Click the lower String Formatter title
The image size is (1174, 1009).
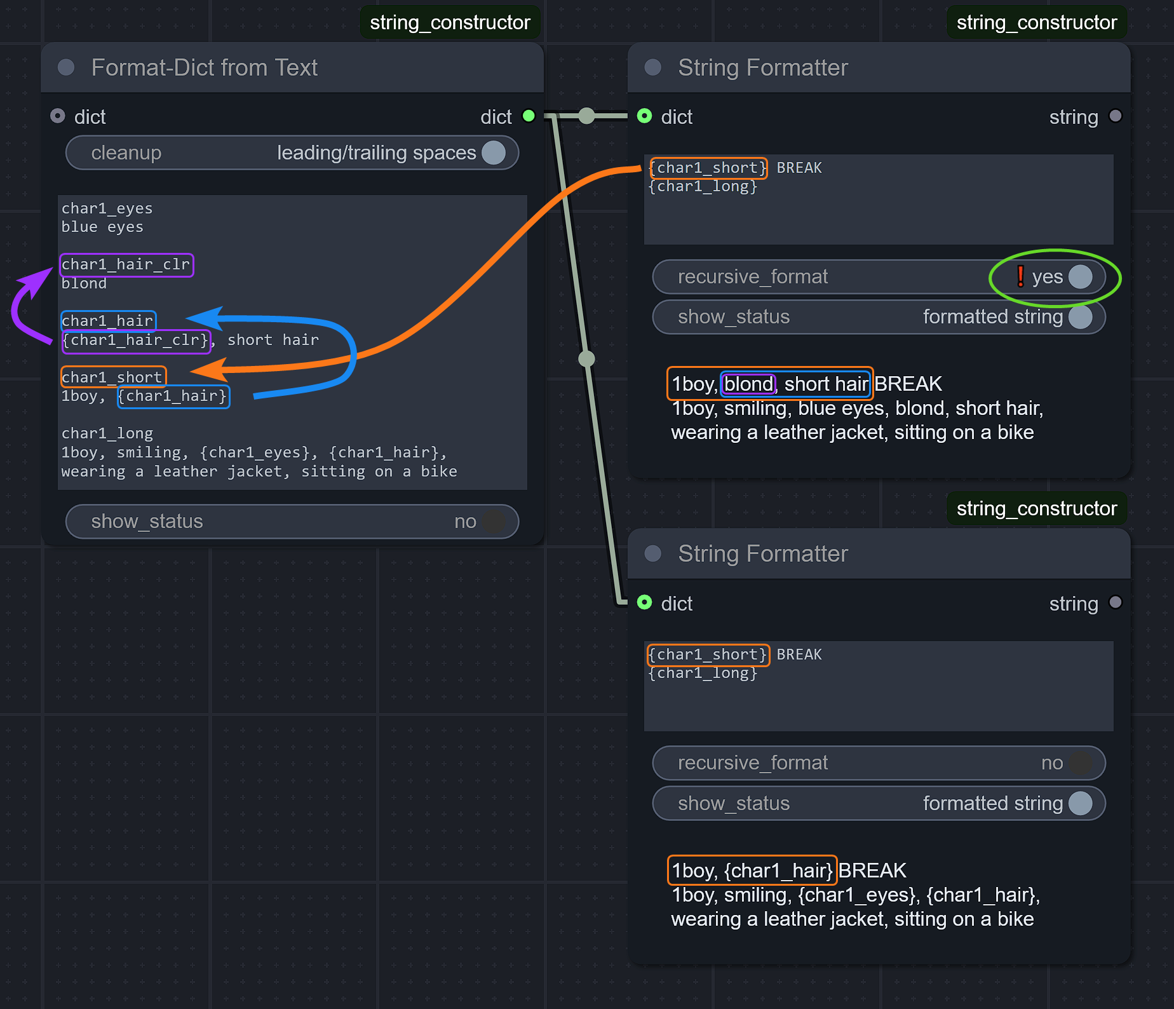pyautogui.click(x=763, y=553)
